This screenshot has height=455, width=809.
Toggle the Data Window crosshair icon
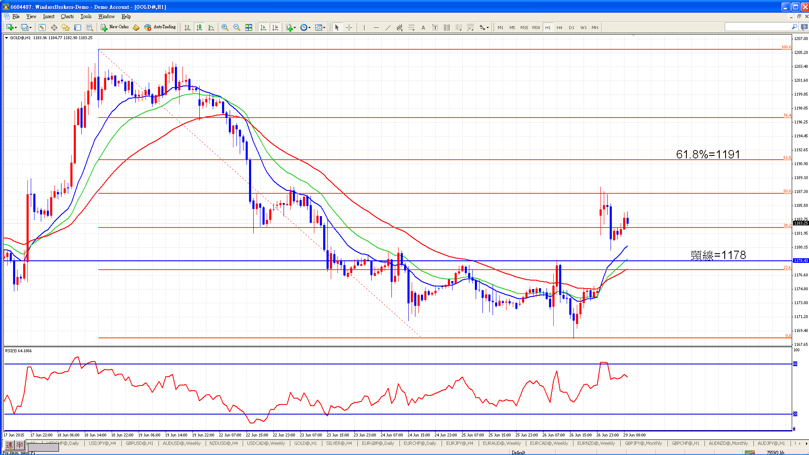tap(54, 27)
